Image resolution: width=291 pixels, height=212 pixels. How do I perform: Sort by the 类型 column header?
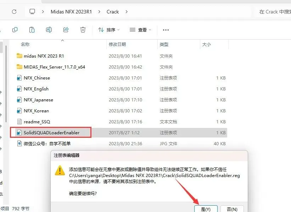point(164,45)
